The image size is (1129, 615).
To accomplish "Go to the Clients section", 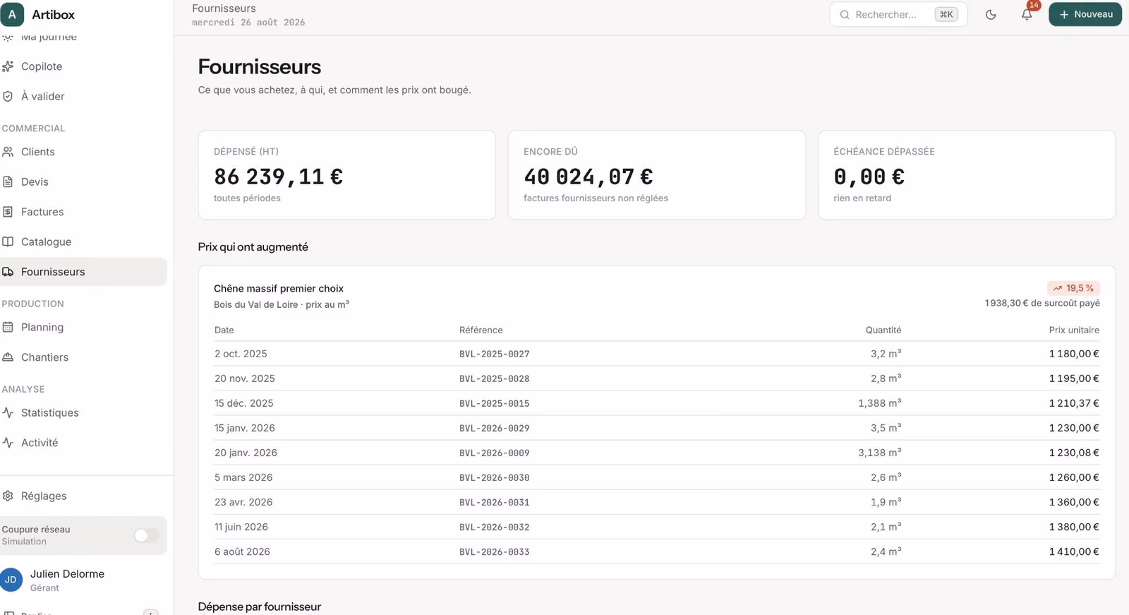I will 83,152.
